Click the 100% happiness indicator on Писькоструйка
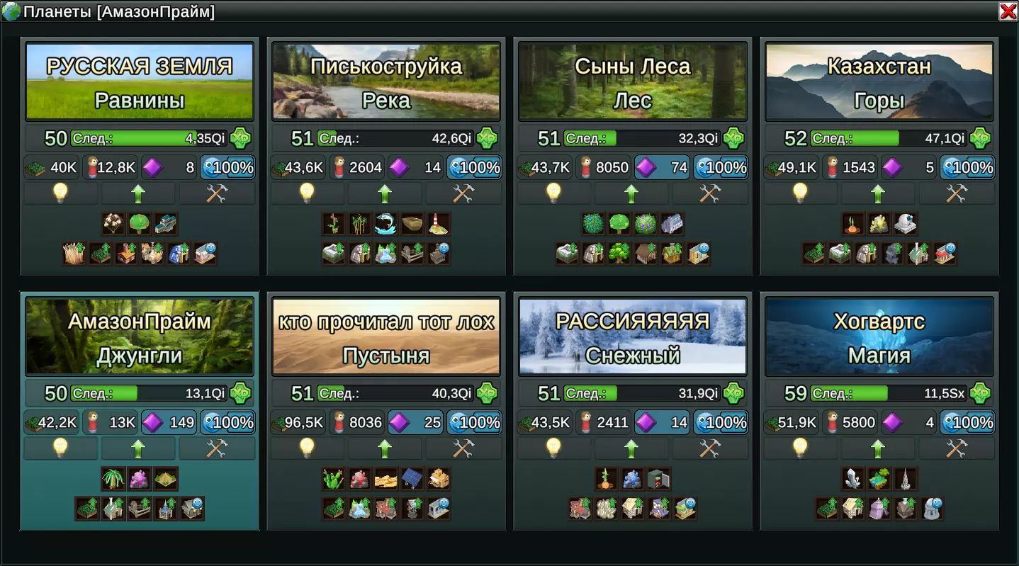This screenshot has height=566, width=1019. tap(474, 167)
